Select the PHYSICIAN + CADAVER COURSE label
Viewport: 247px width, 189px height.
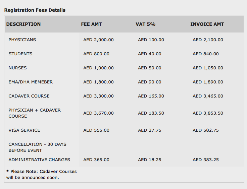pyautogui.click(x=35, y=113)
